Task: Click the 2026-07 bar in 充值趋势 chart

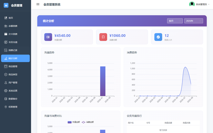Action: [103, 81]
